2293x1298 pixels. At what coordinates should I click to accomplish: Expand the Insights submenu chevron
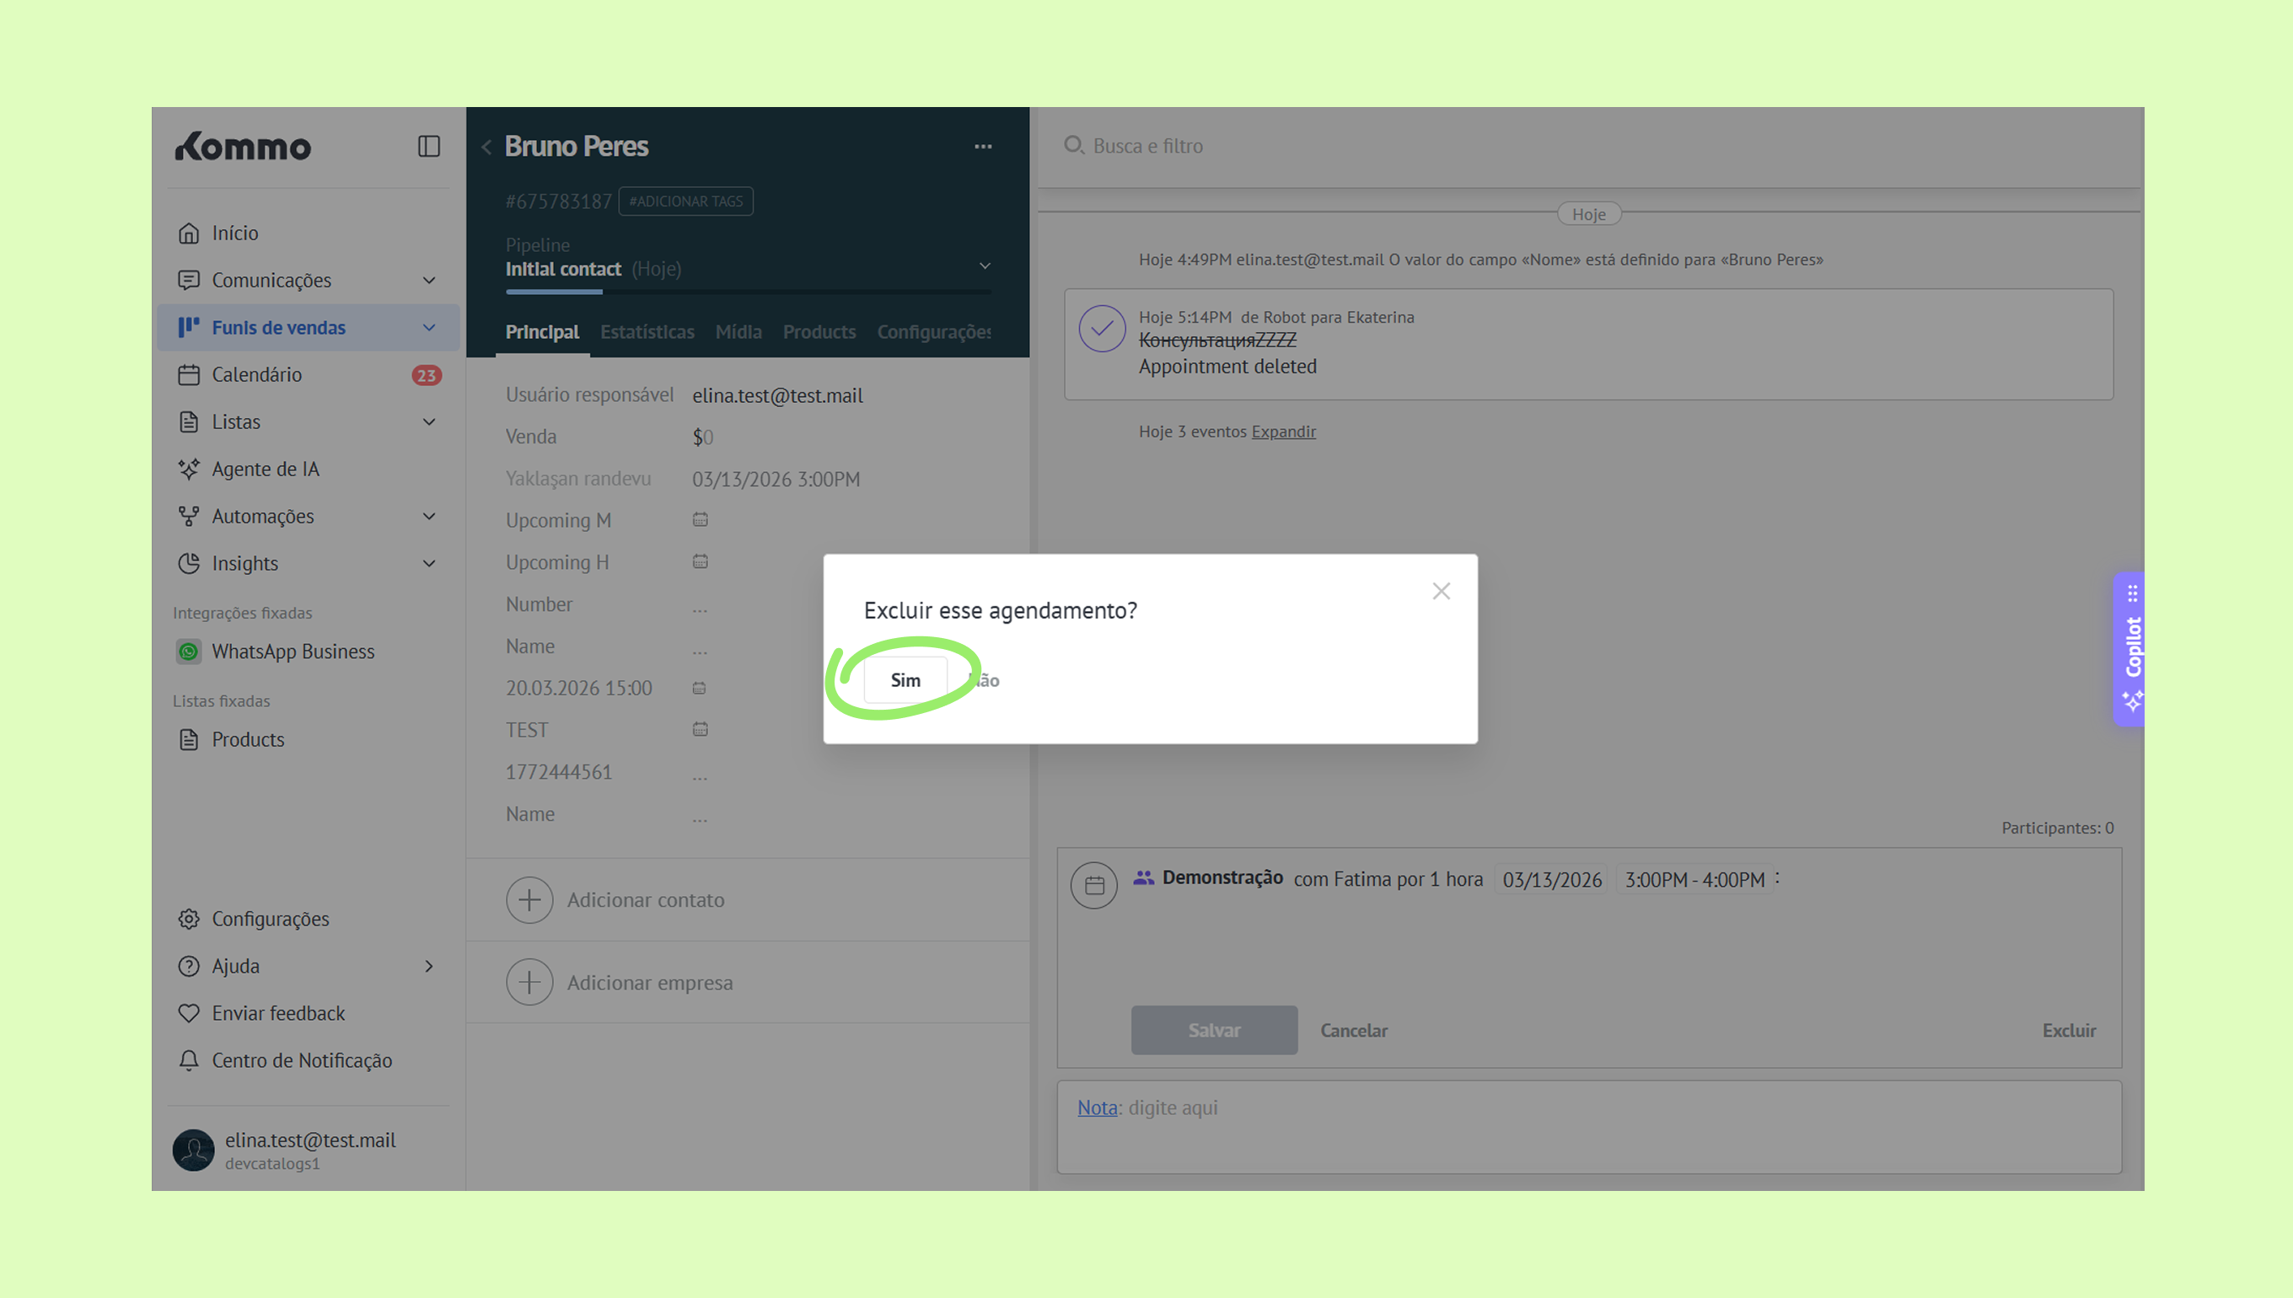pyautogui.click(x=429, y=563)
